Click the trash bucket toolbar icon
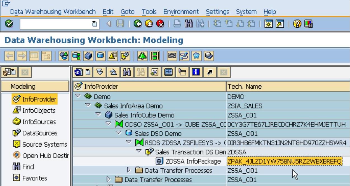This screenshot has width=350, height=186. [196, 56]
